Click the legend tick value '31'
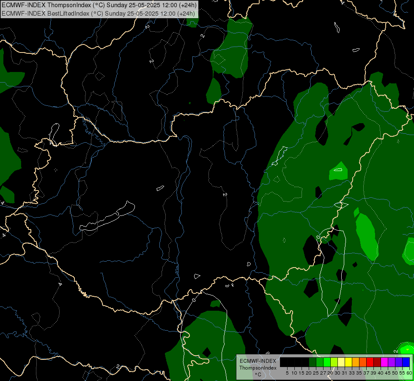This screenshot has height=381, width=414. pyautogui.click(x=345, y=373)
